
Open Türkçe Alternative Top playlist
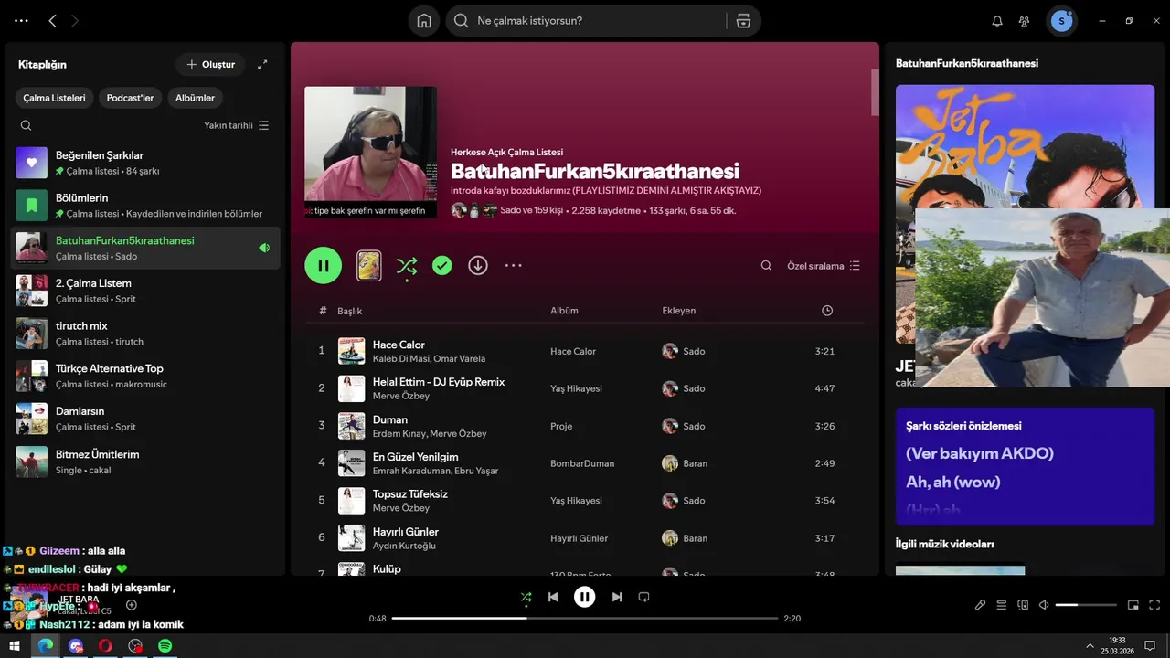tap(145, 377)
